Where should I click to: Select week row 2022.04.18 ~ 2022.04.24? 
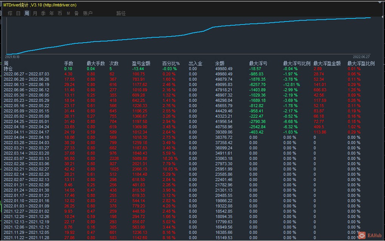point(26,127)
